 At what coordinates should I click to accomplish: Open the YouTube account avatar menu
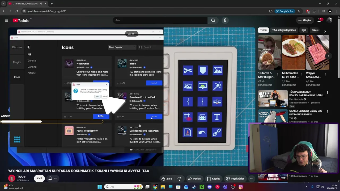pos(329,20)
